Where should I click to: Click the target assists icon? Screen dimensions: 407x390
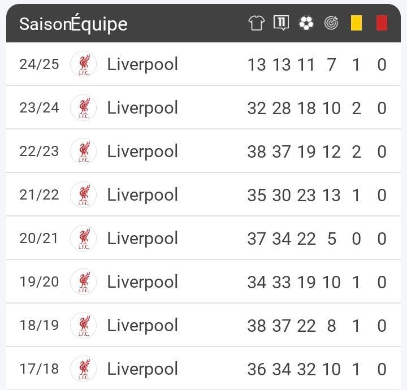(331, 23)
